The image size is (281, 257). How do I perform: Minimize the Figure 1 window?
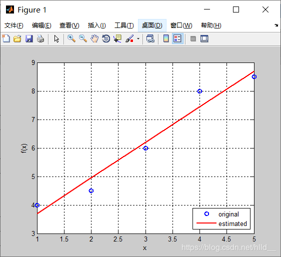tap(207, 9)
